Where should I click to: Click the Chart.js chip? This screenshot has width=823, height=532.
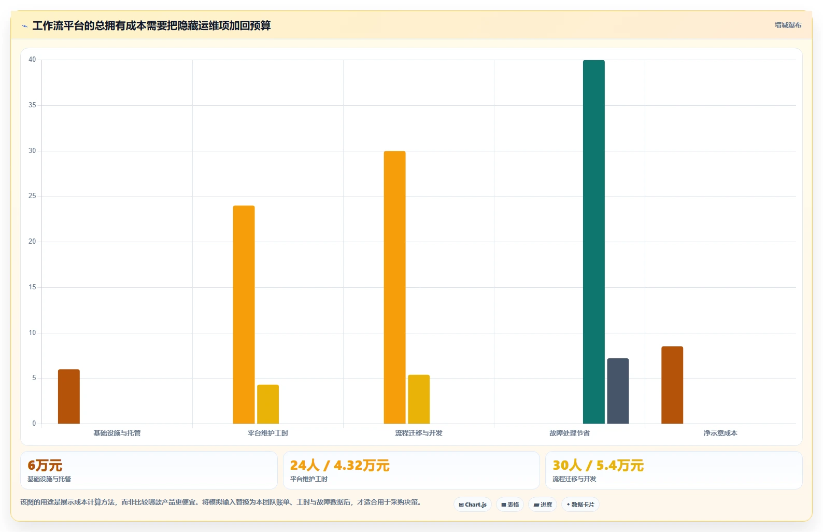[473, 505]
